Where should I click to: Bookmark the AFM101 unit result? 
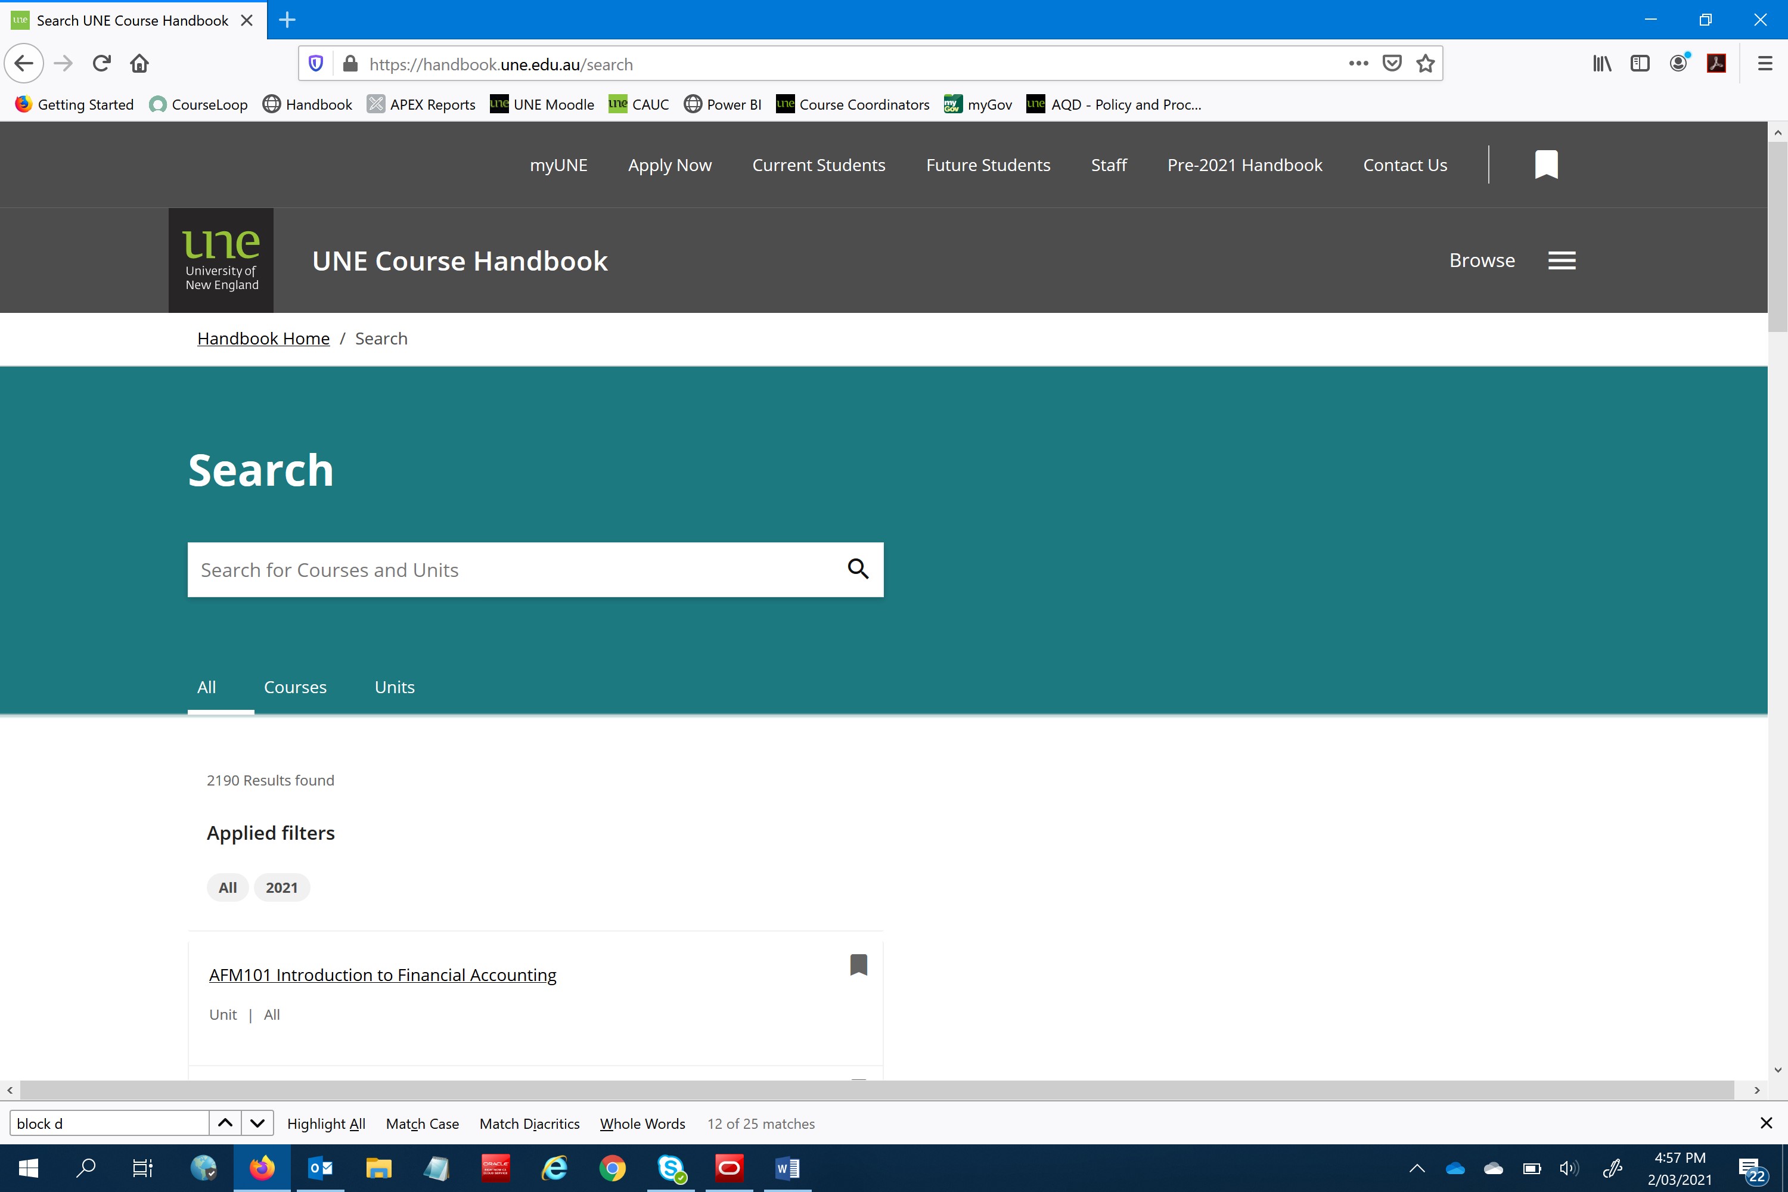(858, 965)
